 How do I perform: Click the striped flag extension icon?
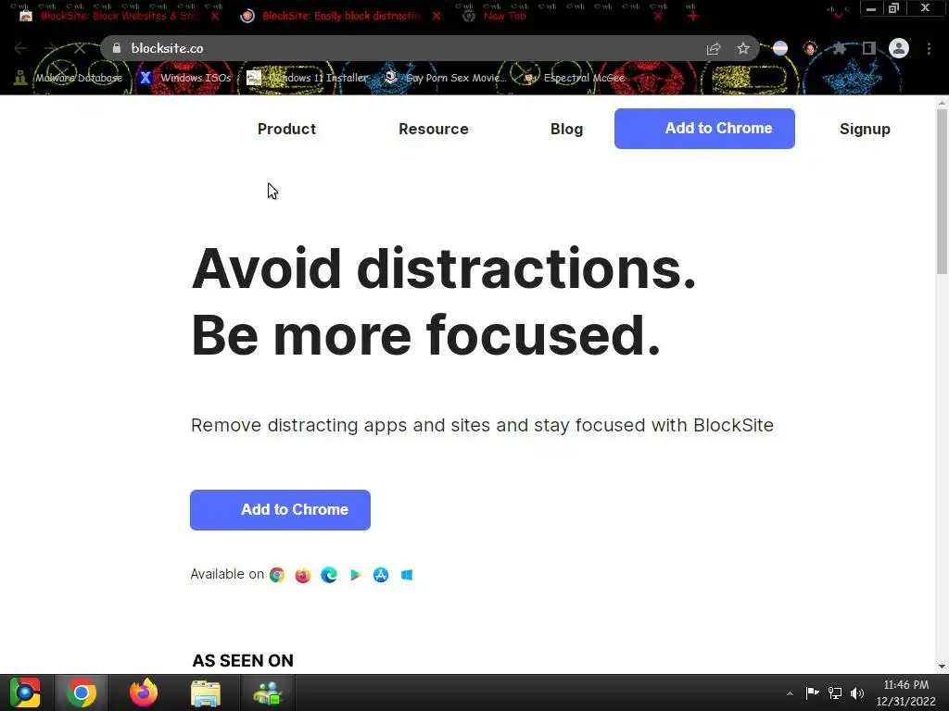coord(780,48)
